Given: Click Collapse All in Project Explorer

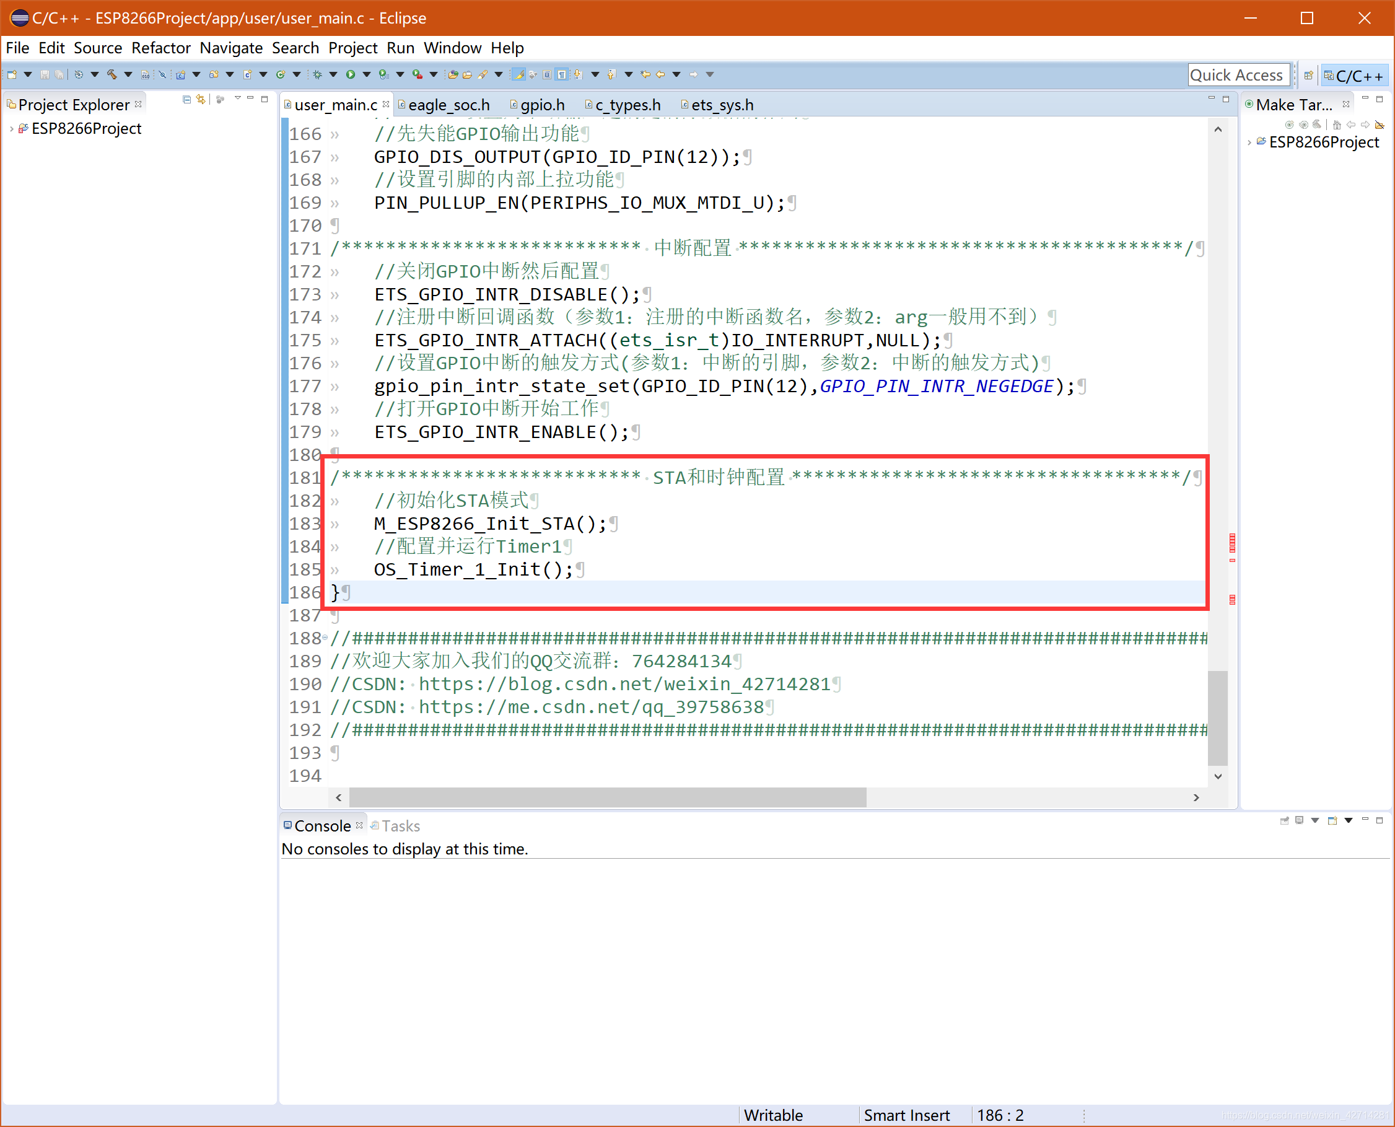Looking at the screenshot, I should 187,99.
